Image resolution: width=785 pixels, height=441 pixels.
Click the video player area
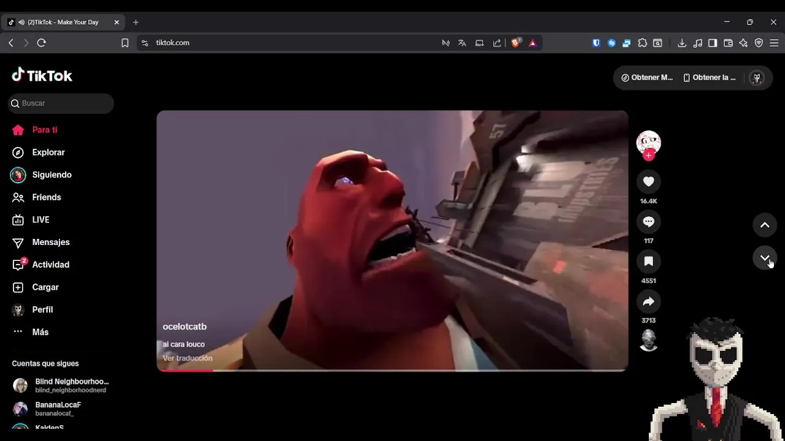pyautogui.click(x=392, y=241)
